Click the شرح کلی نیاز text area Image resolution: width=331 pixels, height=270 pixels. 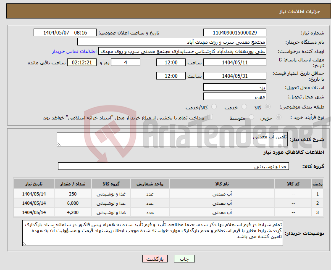point(172,139)
